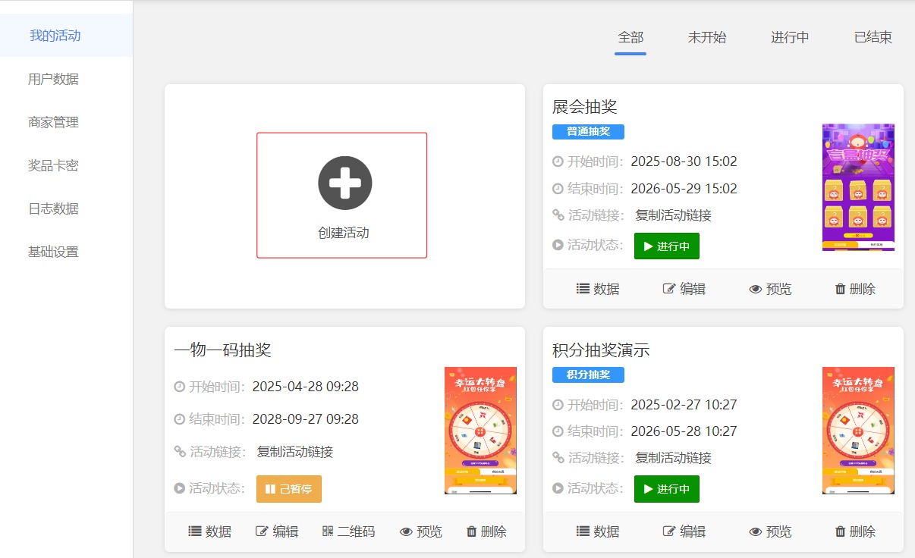
Task: Delete the 展会抽奖 activity
Action: pos(855,289)
